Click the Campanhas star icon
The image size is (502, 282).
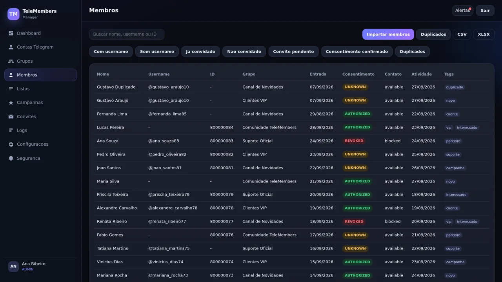(x=11, y=103)
